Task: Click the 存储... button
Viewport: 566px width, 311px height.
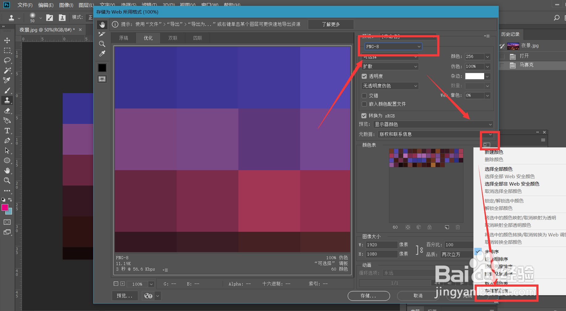Action: (x=368, y=296)
